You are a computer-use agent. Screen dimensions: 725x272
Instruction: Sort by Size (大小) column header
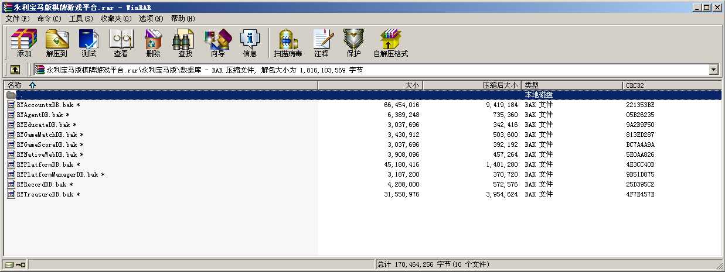coord(370,85)
